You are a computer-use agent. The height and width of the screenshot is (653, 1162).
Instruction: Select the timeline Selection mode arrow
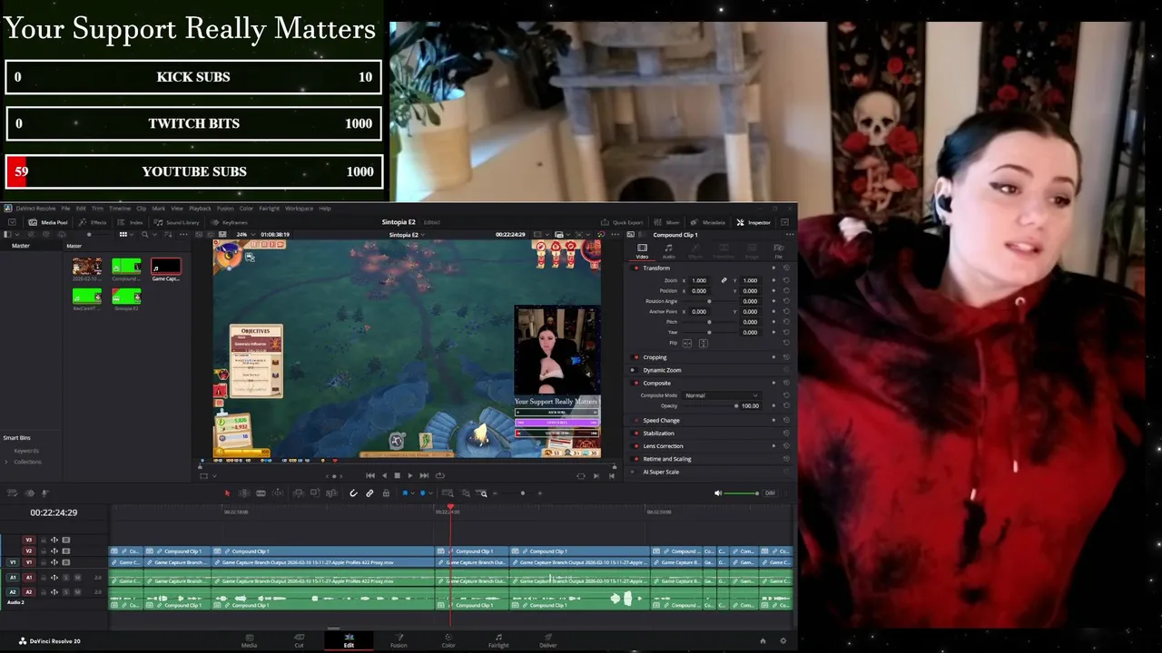pyautogui.click(x=227, y=493)
